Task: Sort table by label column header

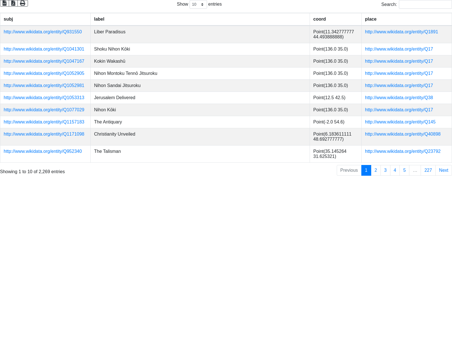Action: 200,19
